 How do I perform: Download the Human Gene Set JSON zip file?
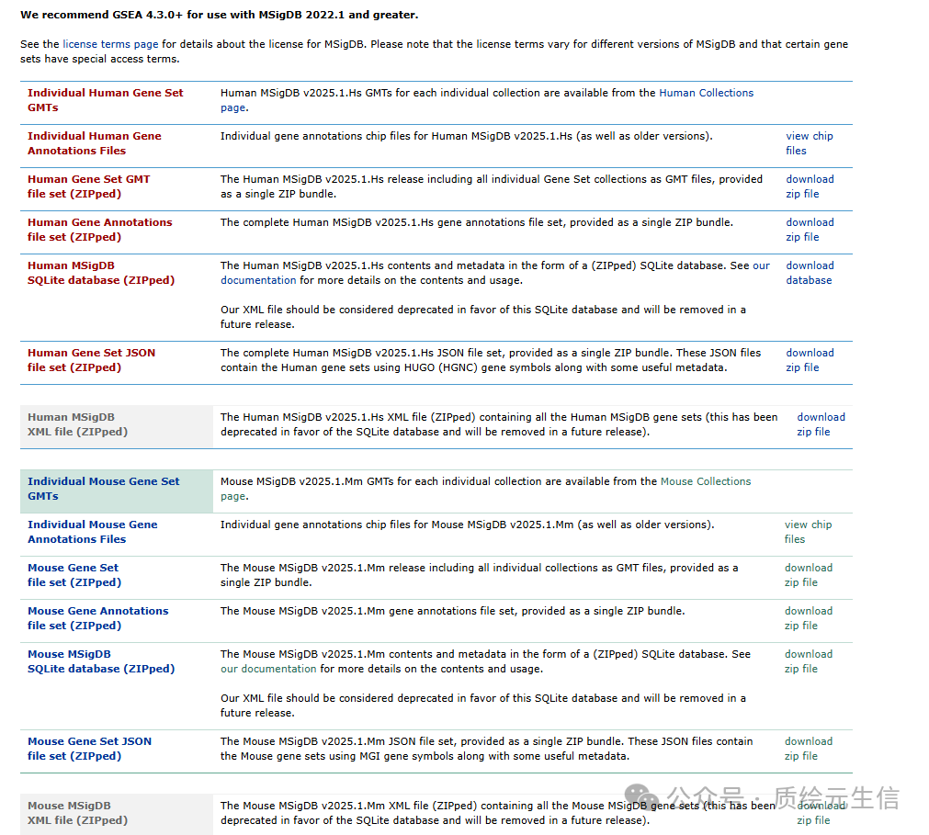[x=810, y=360]
